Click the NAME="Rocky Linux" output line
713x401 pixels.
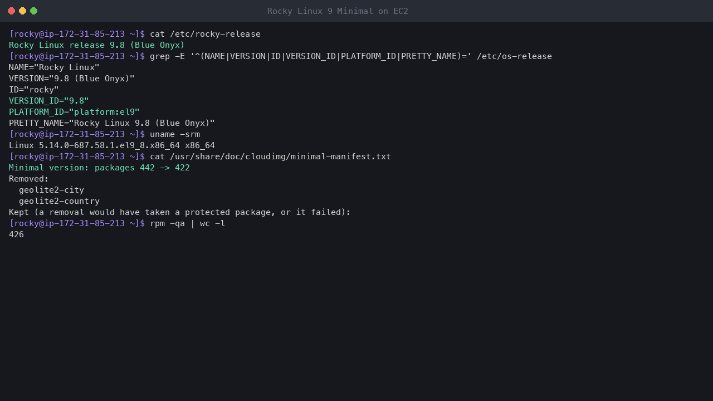click(x=54, y=67)
